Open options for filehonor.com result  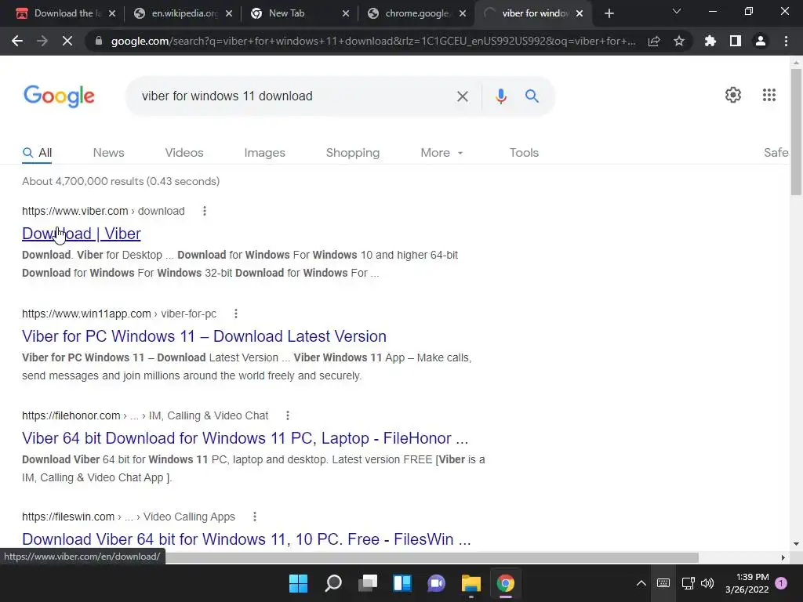288,415
